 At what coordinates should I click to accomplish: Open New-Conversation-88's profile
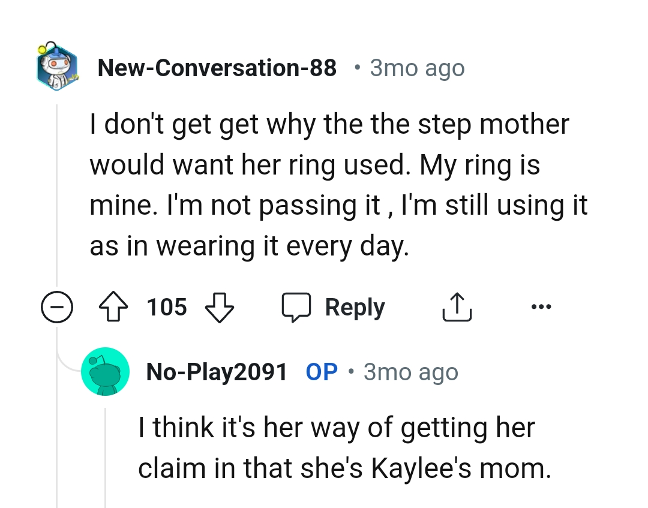click(x=217, y=67)
